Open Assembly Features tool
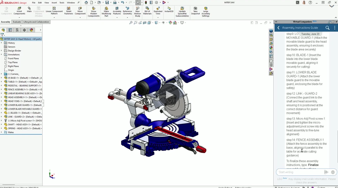The image size is (338, 188). point(117,11)
